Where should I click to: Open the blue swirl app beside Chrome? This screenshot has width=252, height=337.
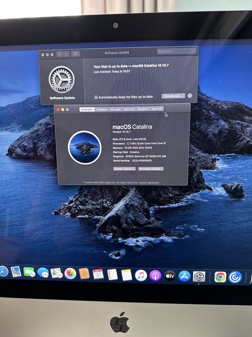[x=235, y=277]
